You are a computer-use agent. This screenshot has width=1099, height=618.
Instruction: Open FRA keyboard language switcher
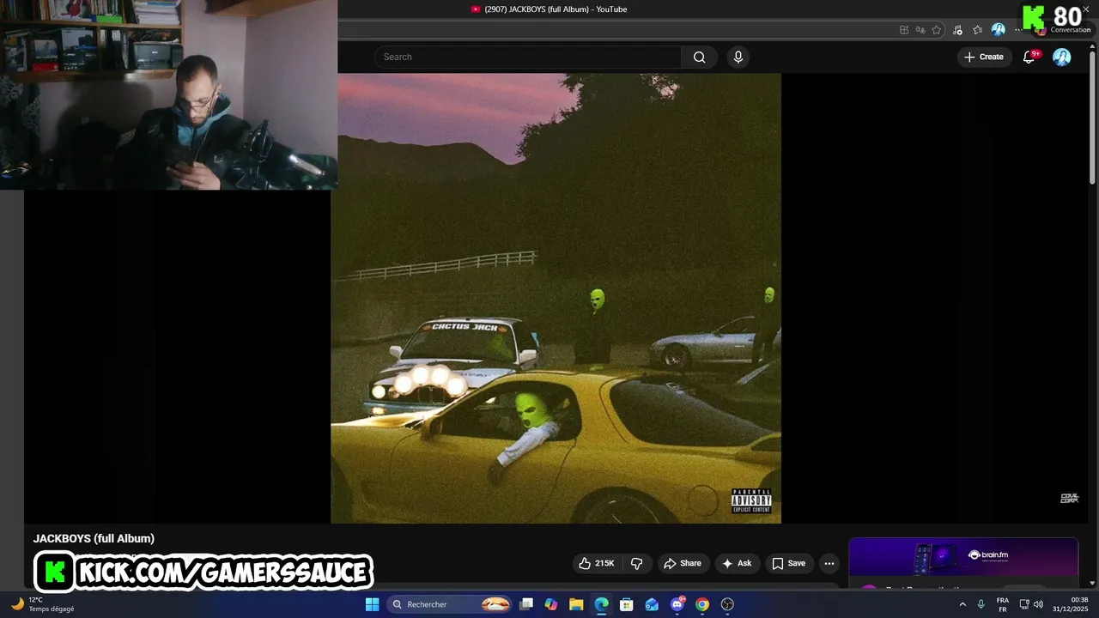click(x=1003, y=604)
